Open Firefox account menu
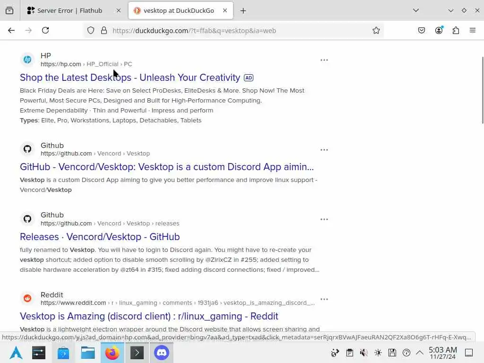Viewport: 484px width, 363px height. coord(439,30)
